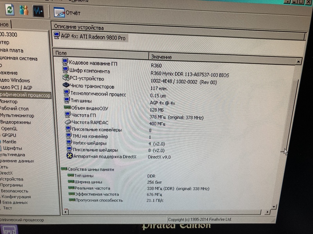Viewport: 313px width, 234px height.
Task: Open Видео Windows in the tree
Action: (15, 80)
